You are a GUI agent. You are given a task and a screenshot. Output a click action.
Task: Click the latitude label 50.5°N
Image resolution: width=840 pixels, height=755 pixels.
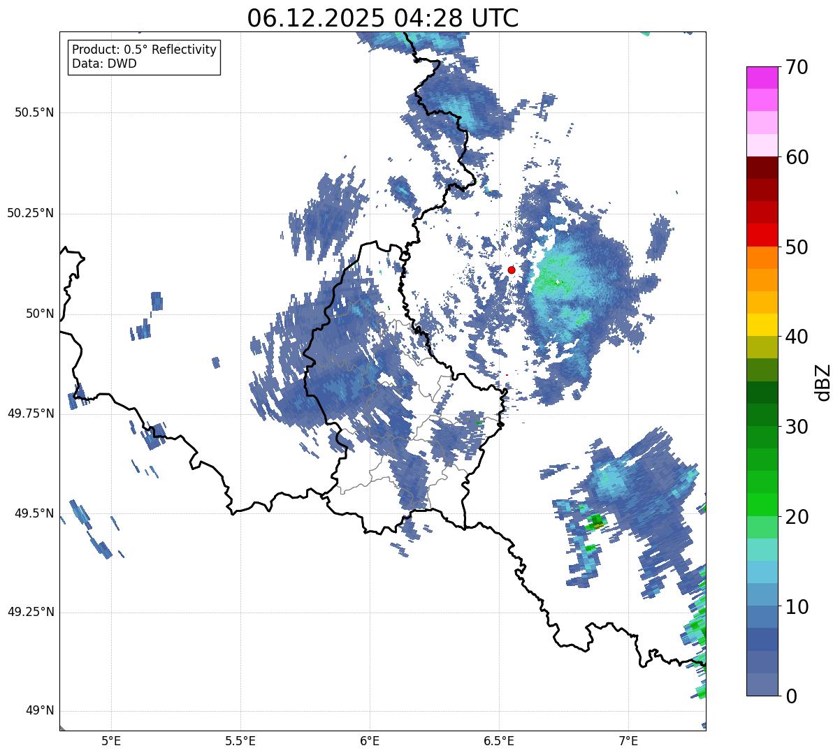(x=34, y=112)
